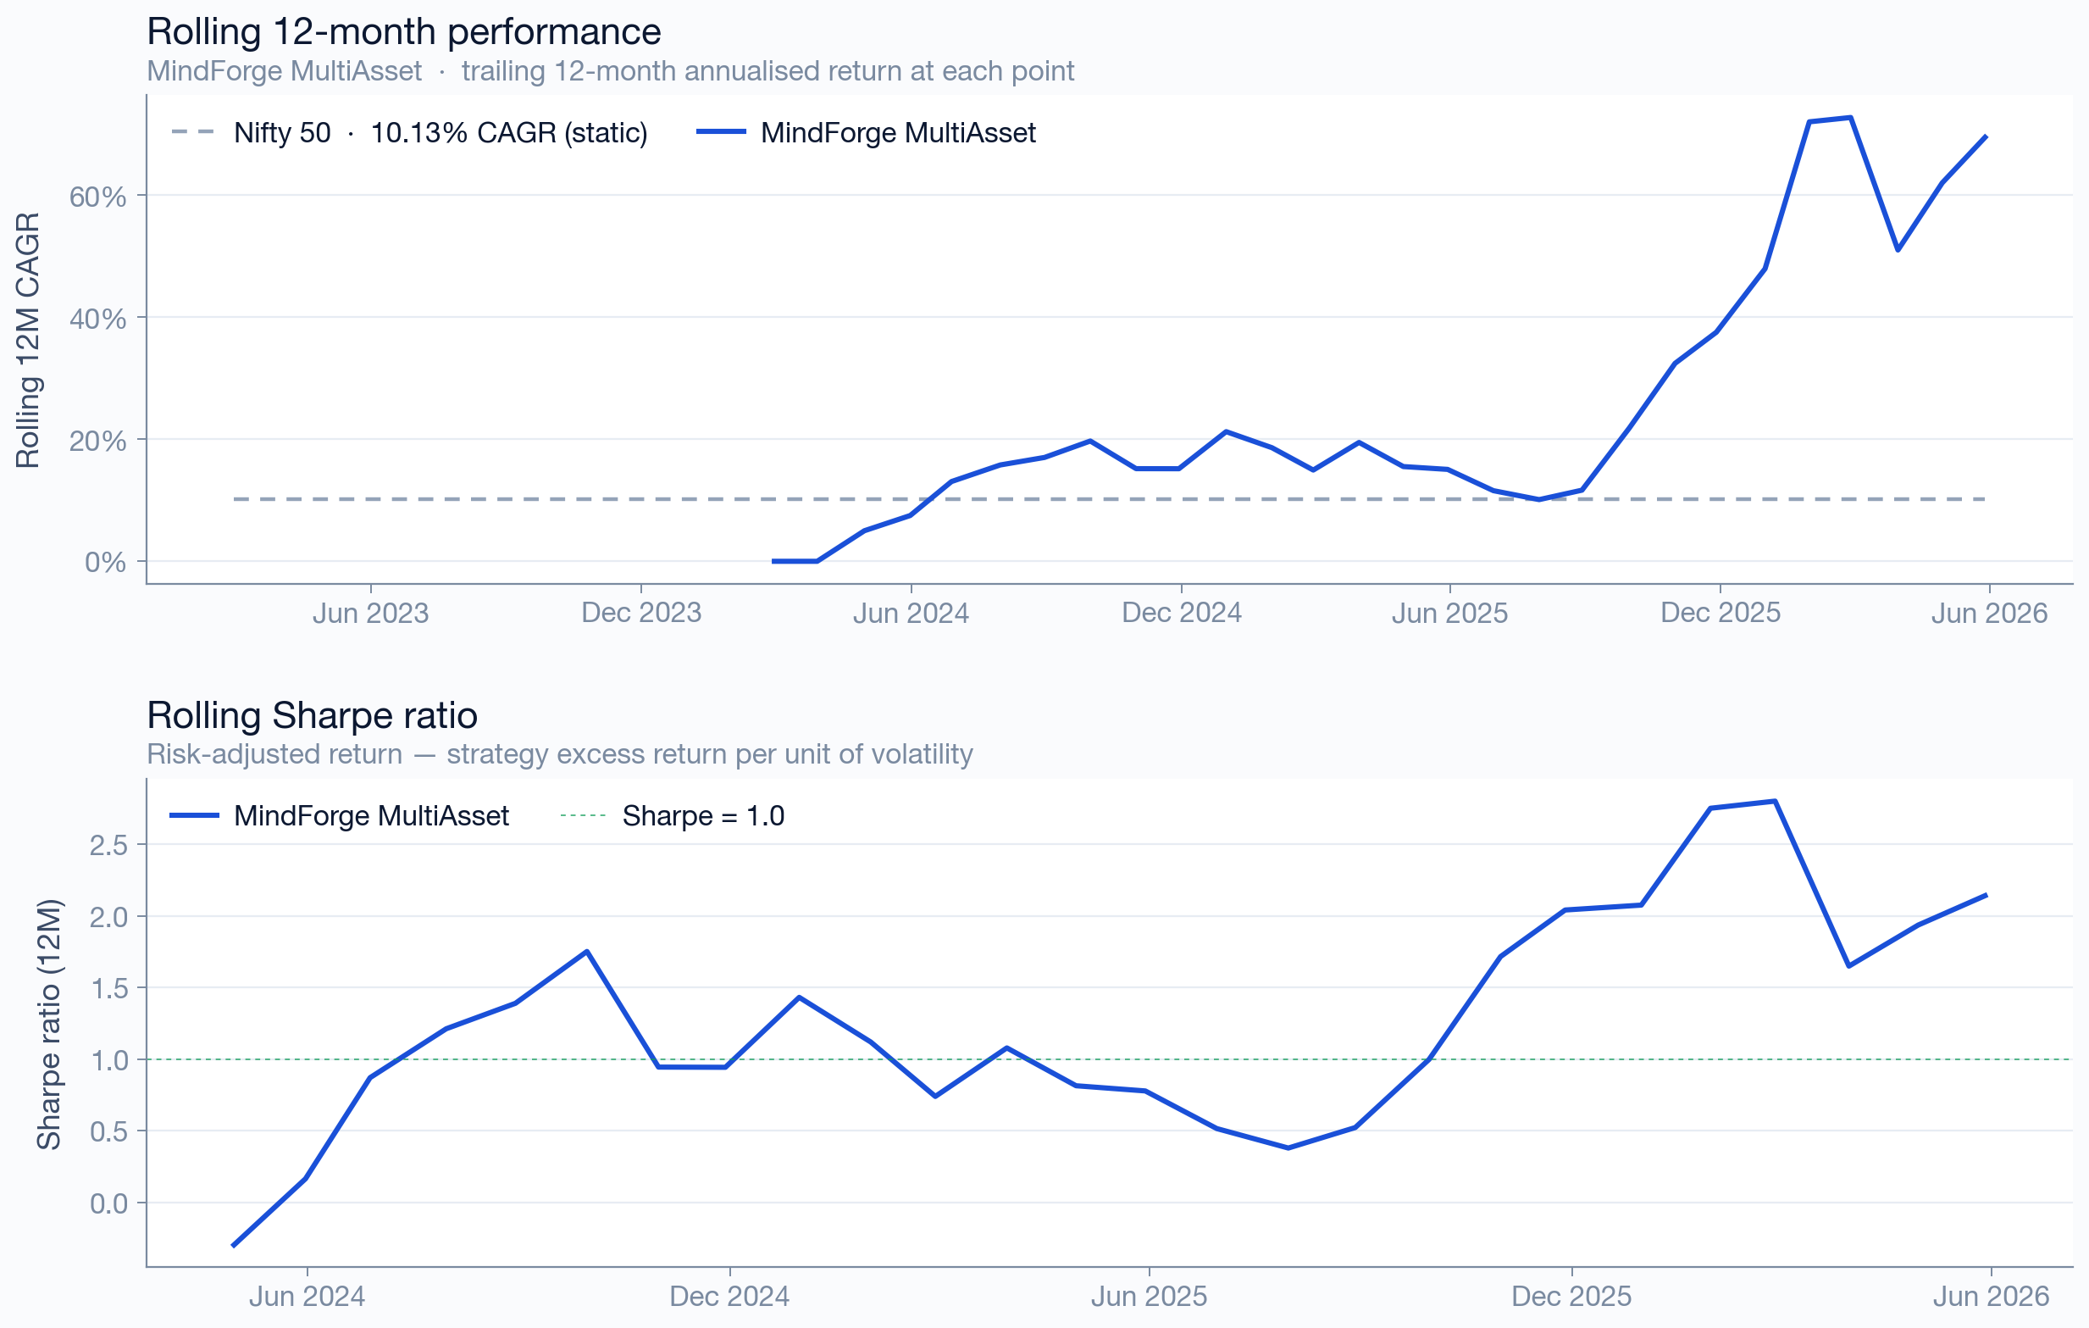Click the 0.5 Sharpe axis label
Viewport: 2089px width, 1328px height.
(x=108, y=1132)
